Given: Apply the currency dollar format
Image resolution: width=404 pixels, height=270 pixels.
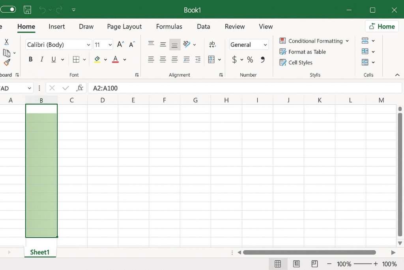Looking at the screenshot, I should (x=234, y=60).
